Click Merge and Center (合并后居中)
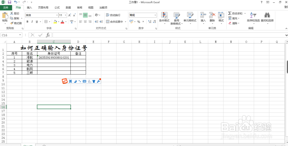The height and width of the screenshot is (146, 288). 115,22
